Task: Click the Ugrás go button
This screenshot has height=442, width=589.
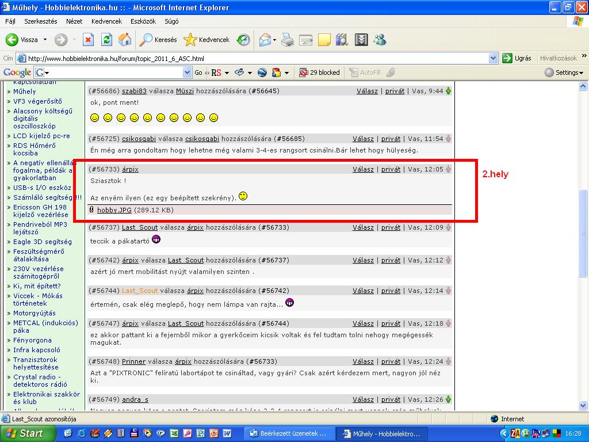Action: 517,58
